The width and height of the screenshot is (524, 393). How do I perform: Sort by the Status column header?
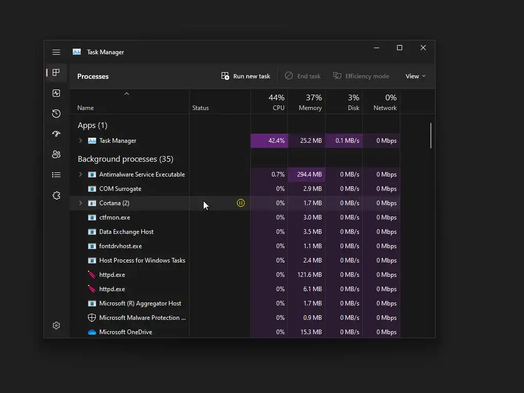[x=220, y=102]
